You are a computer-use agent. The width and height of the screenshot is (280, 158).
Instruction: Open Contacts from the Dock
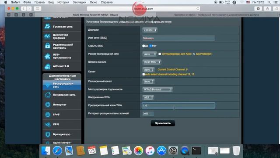pos(80,151)
